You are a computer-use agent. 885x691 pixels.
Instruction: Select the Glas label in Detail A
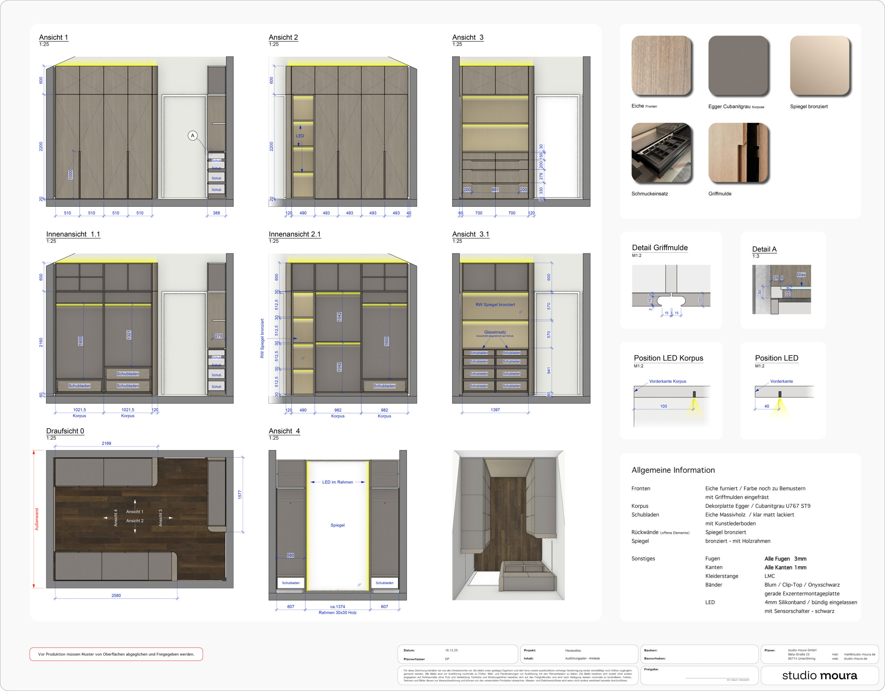(801, 275)
